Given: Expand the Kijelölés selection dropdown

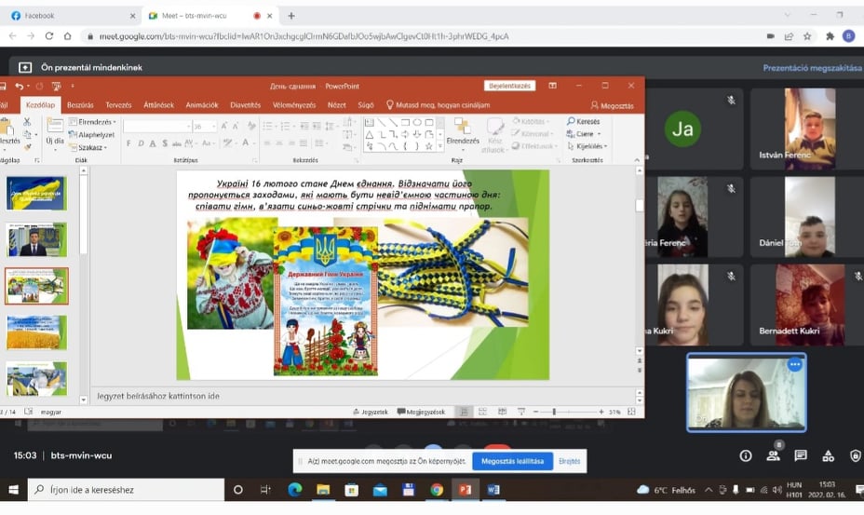Looking at the screenshot, I should pyautogui.click(x=589, y=146).
